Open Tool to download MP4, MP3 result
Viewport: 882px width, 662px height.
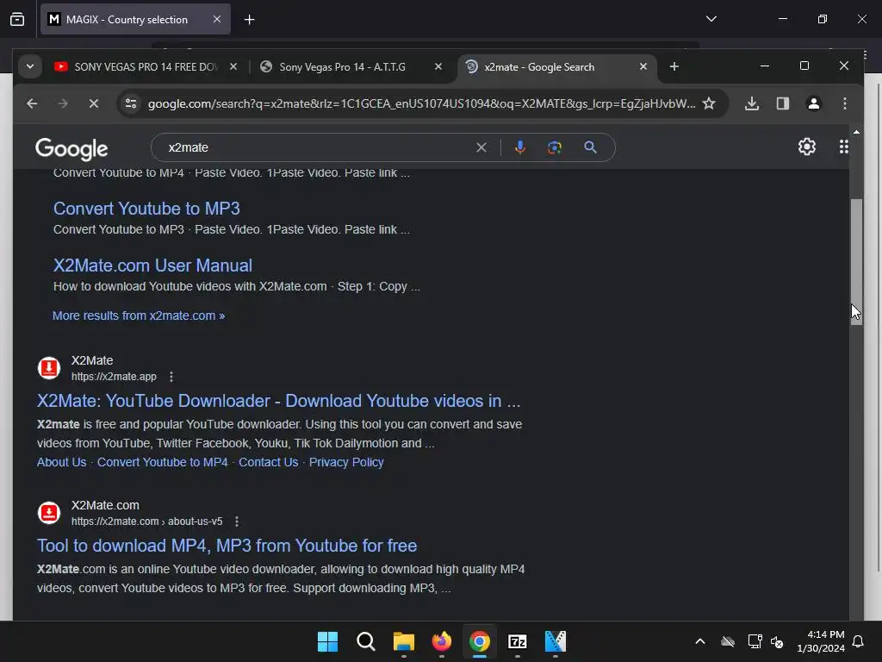tap(227, 546)
